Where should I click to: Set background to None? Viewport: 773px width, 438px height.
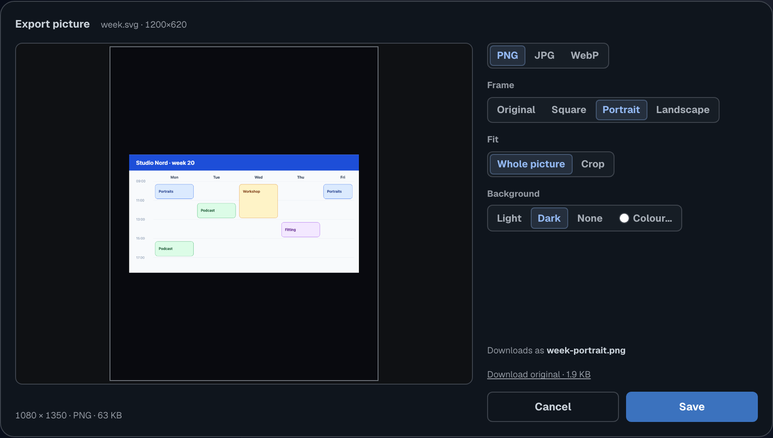click(589, 218)
